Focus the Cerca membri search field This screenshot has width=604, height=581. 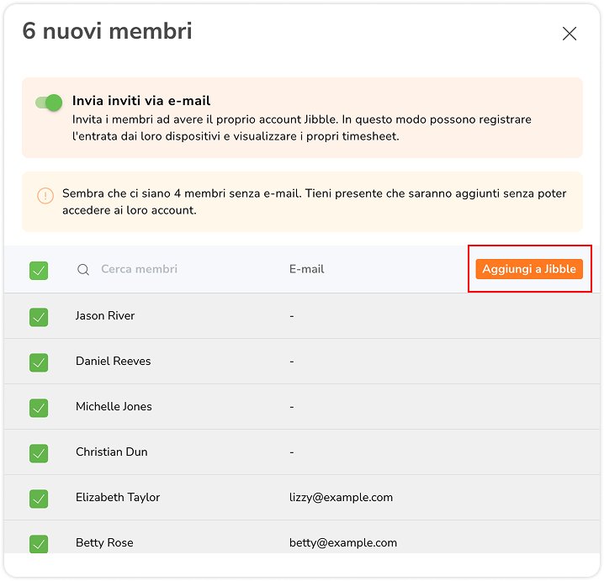pos(139,269)
